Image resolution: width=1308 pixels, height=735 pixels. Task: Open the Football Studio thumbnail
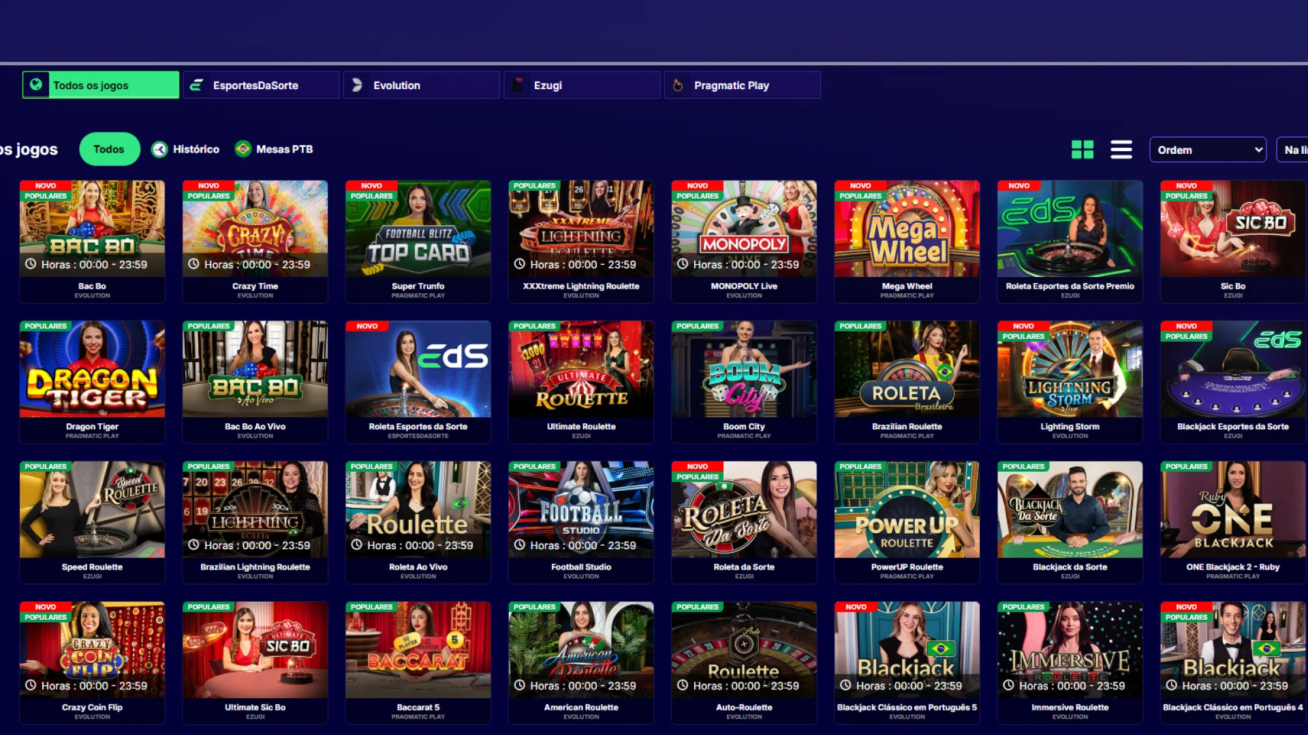(581, 510)
